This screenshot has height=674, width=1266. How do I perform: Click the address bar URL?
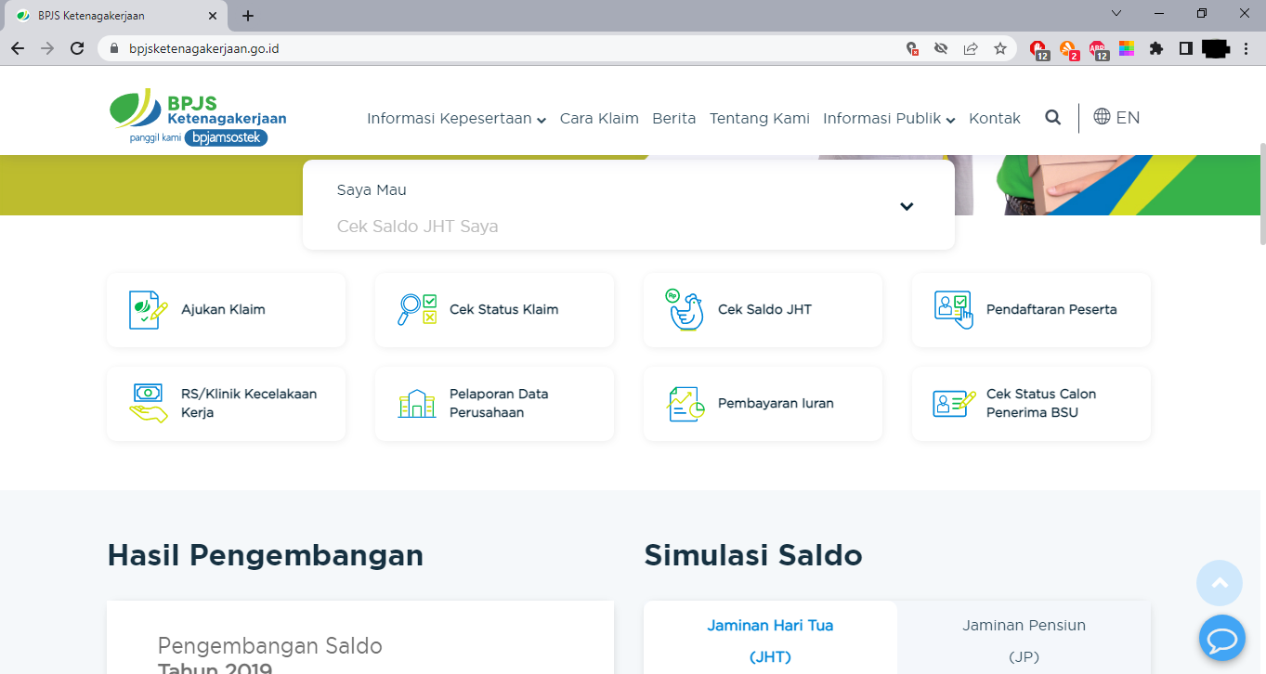(x=204, y=48)
